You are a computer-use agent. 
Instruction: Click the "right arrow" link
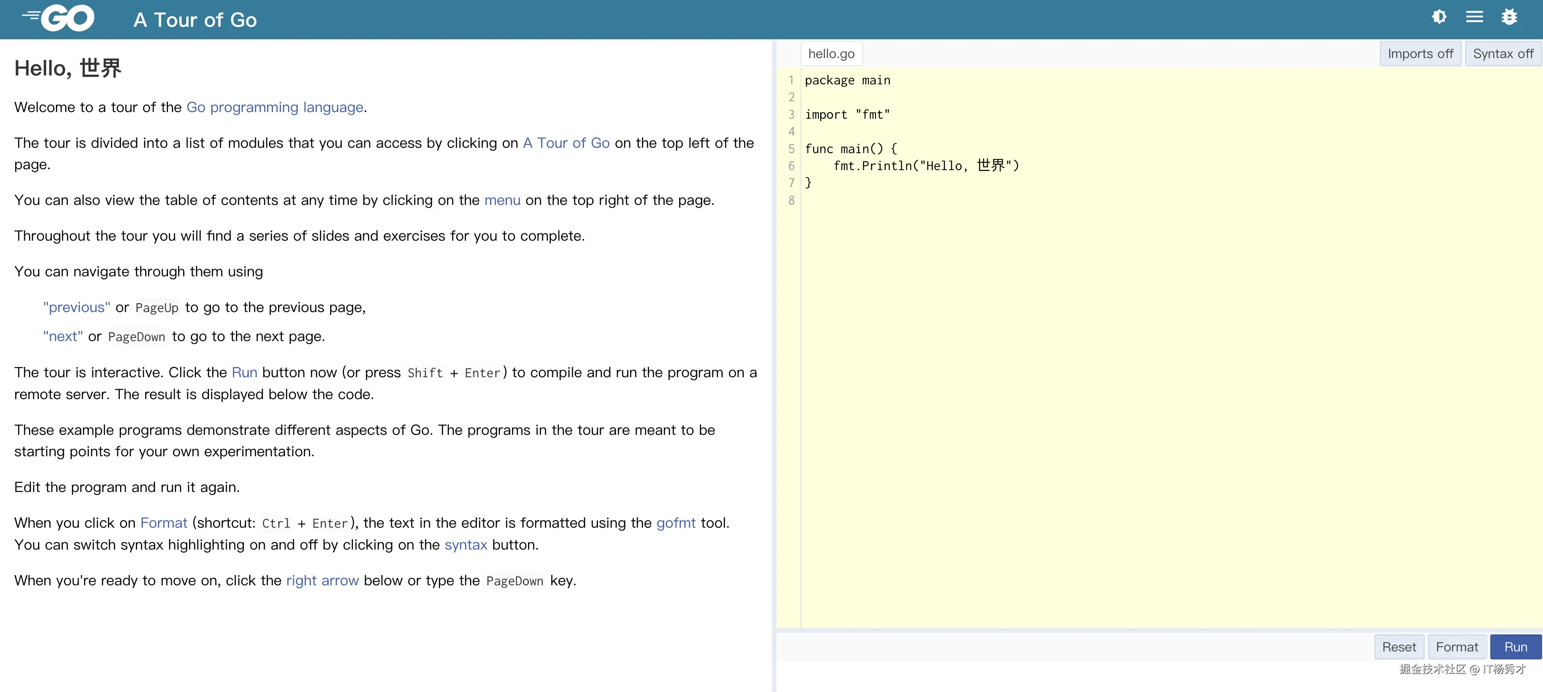(x=322, y=580)
